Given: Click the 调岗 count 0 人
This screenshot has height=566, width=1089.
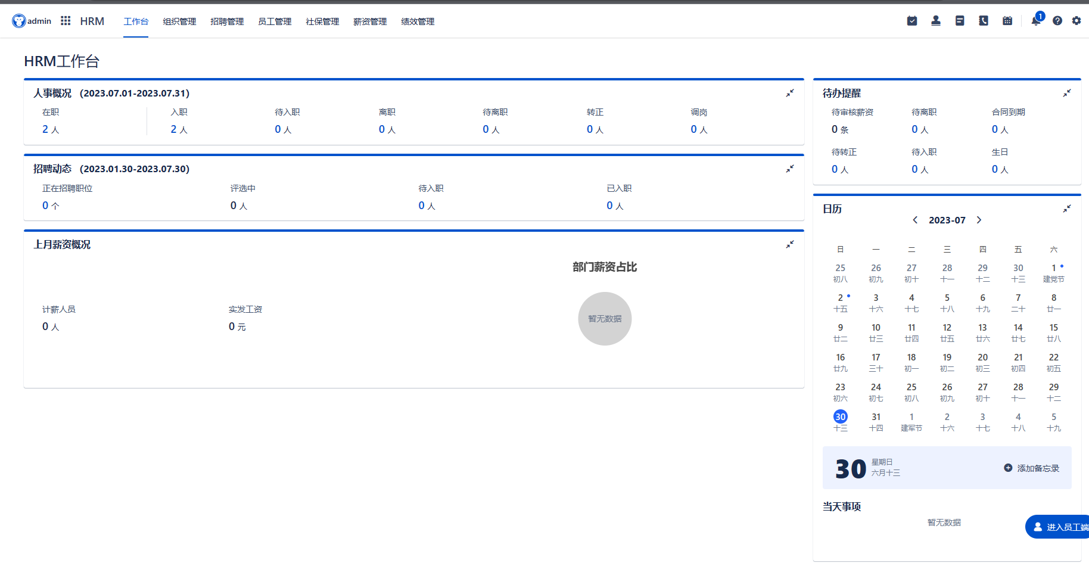Looking at the screenshot, I should click(699, 129).
